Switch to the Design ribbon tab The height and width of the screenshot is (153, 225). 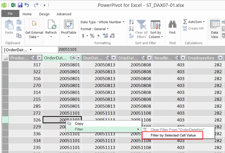44,14
